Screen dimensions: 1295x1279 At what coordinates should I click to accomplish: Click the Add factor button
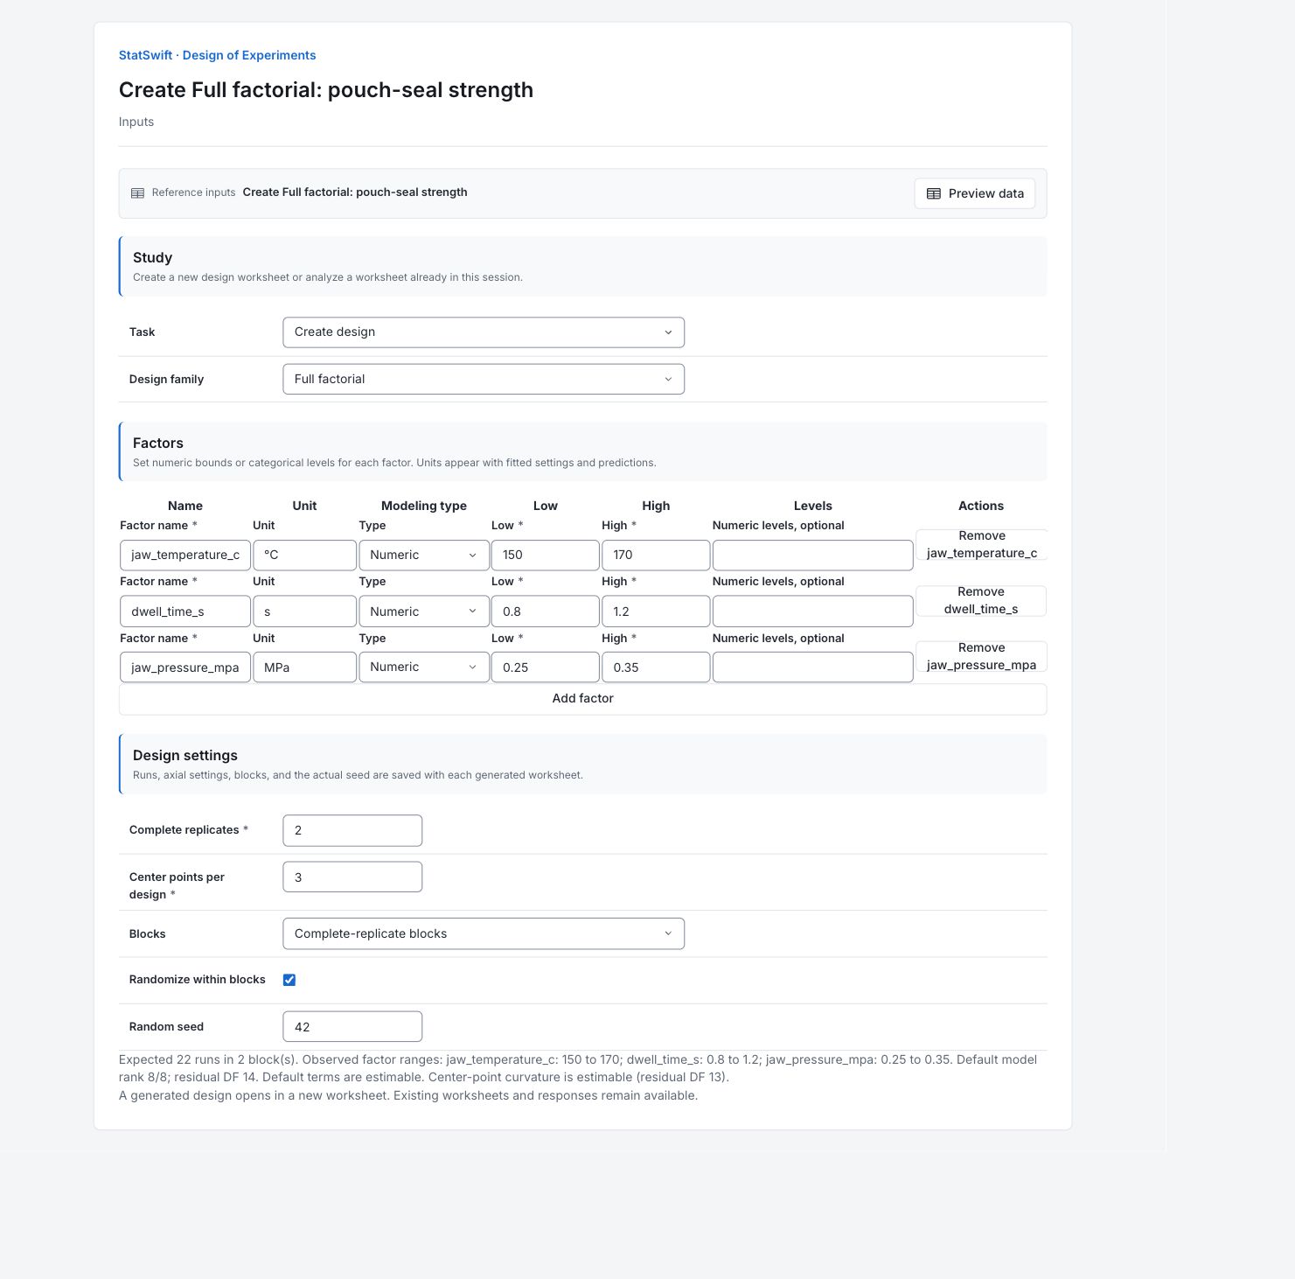pos(582,699)
